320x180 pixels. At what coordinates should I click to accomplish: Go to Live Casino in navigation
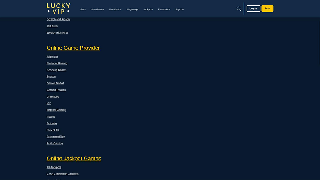(115, 9)
